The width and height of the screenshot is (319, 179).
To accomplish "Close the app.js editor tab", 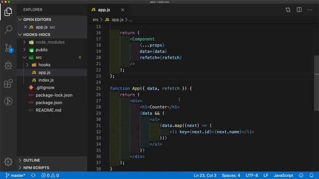I will pos(123,10).
